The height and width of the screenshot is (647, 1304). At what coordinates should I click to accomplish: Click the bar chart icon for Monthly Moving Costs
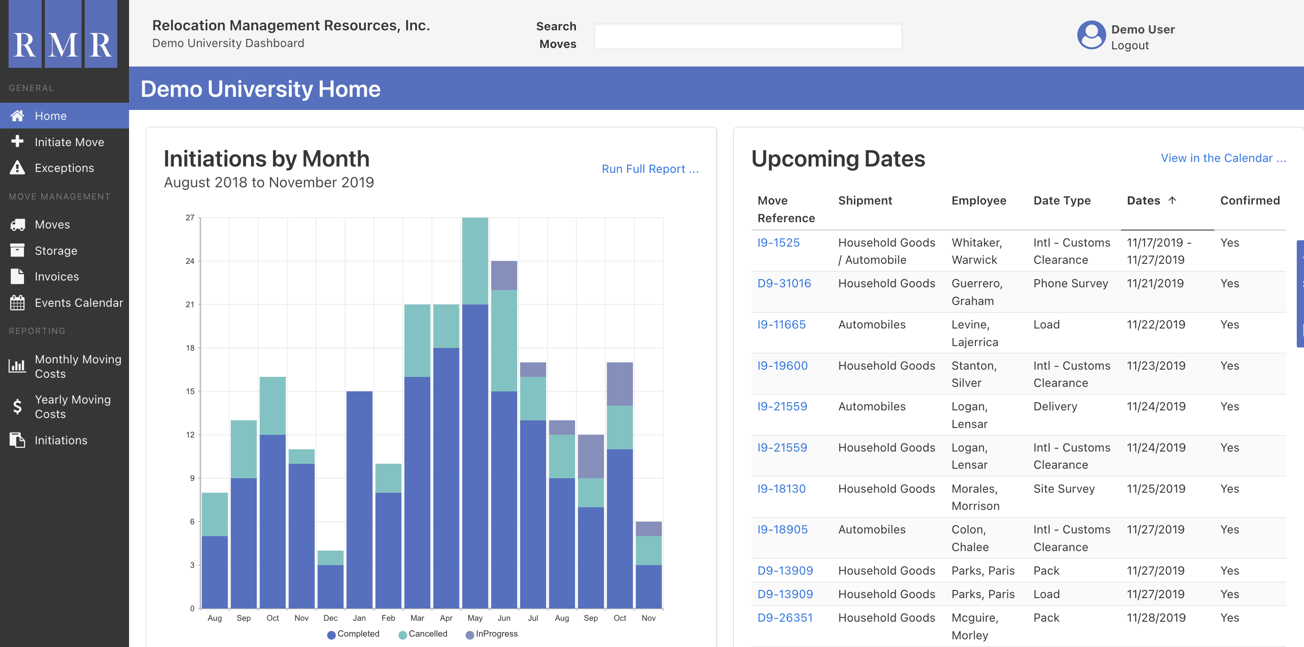[17, 366]
